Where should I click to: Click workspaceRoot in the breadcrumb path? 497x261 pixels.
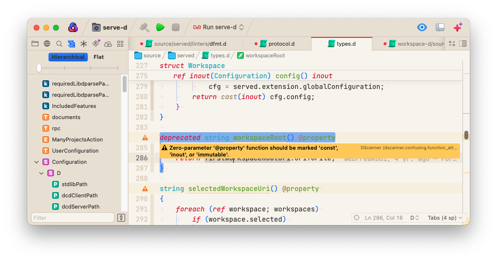261,56
